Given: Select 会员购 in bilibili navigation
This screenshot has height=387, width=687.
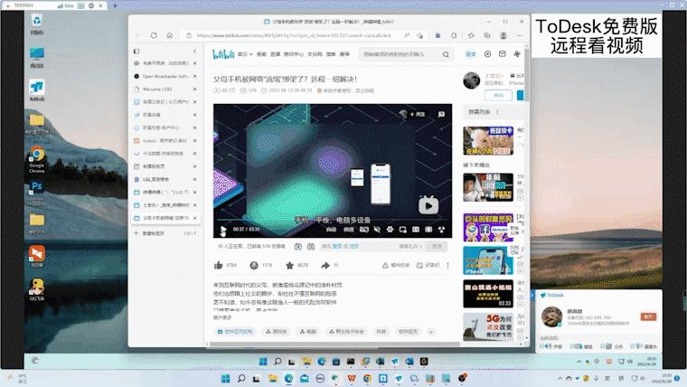Looking at the screenshot, I should pyautogui.click(x=315, y=54).
